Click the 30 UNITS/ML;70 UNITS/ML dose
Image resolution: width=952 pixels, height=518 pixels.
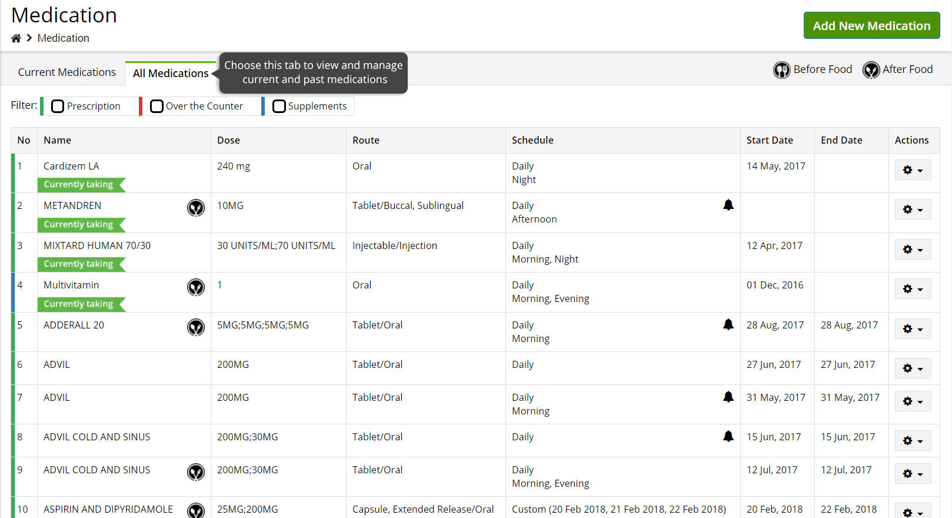pos(276,245)
